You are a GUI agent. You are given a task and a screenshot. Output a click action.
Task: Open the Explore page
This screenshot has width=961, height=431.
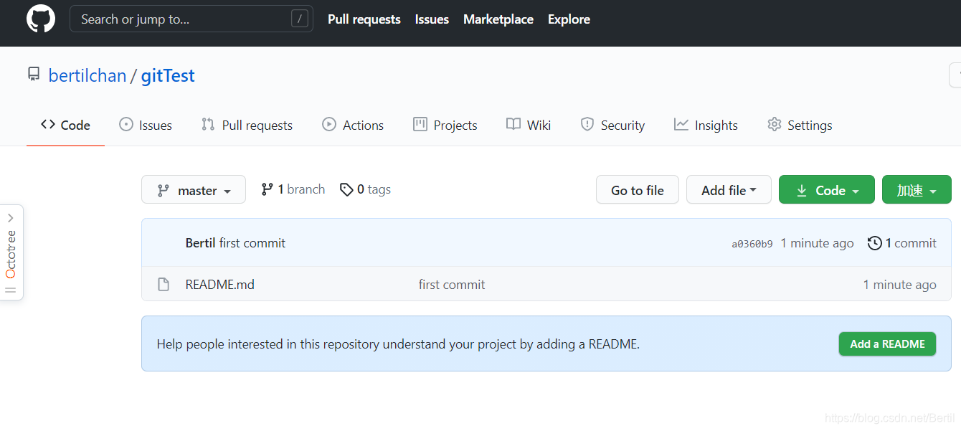(x=569, y=19)
